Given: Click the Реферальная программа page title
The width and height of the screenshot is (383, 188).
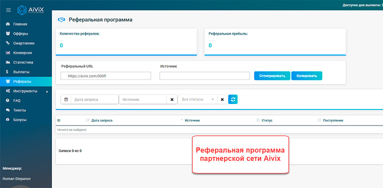Looking at the screenshot, I should click(100, 20).
